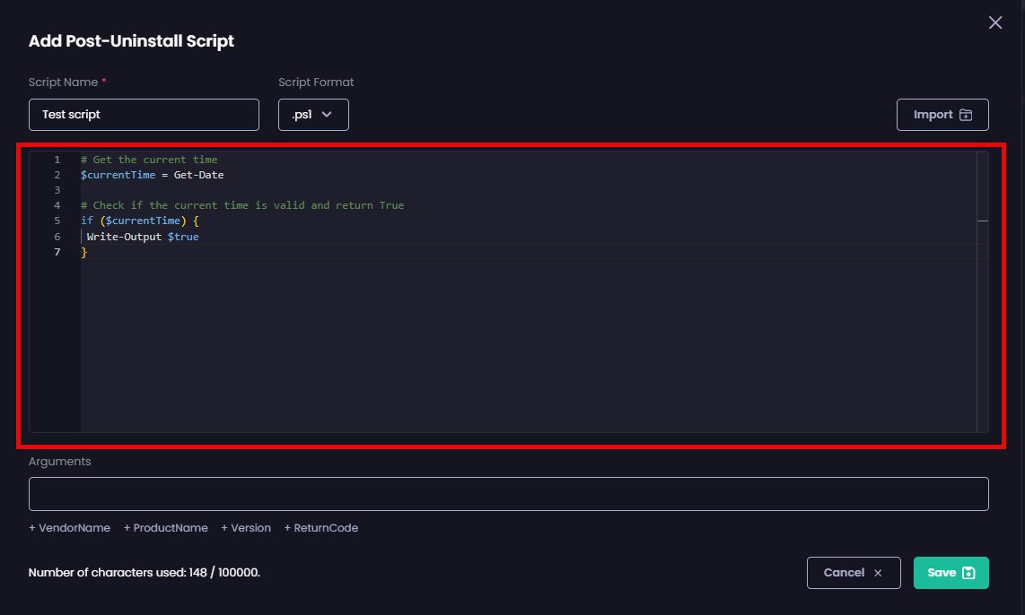Add the ProductName argument variable
The width and height of the screenshot is (1025, 615).
coord(165,528)
